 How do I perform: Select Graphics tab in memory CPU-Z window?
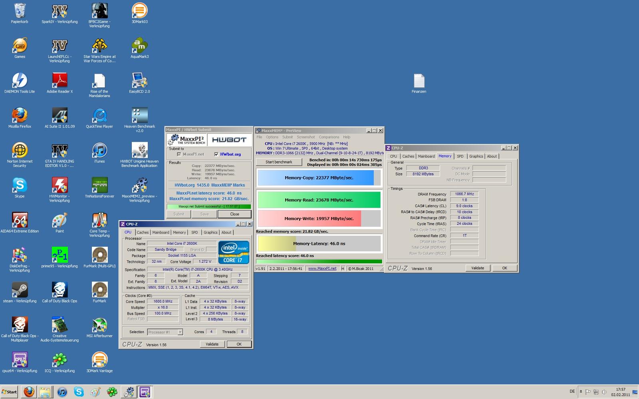pyautogui.click(x=476, y=156)
